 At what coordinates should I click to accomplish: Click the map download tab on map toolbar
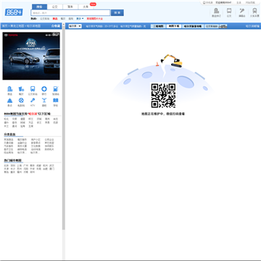click(174, 26)
